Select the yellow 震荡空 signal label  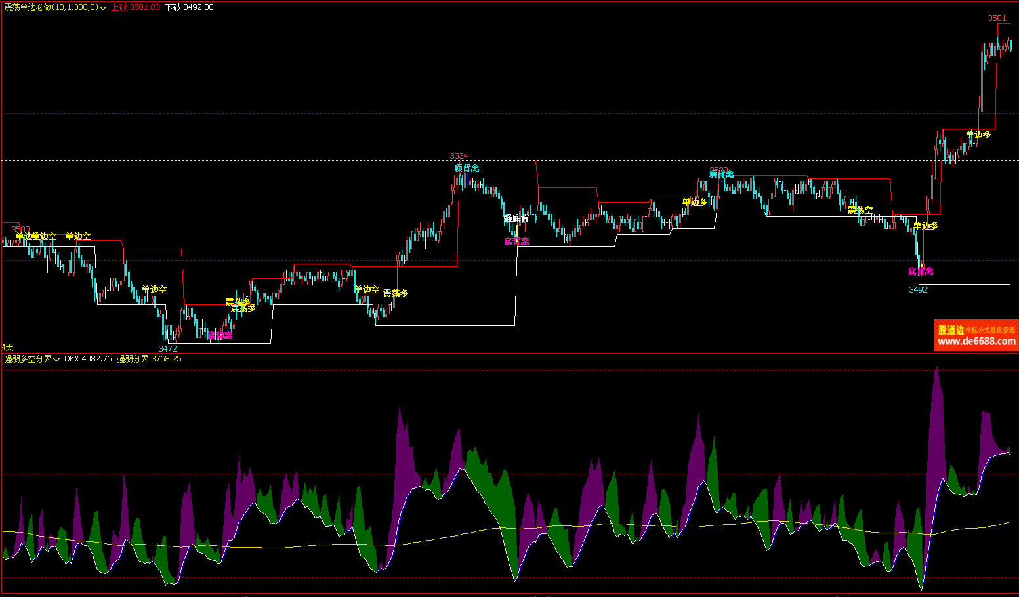tap(860, 210)
